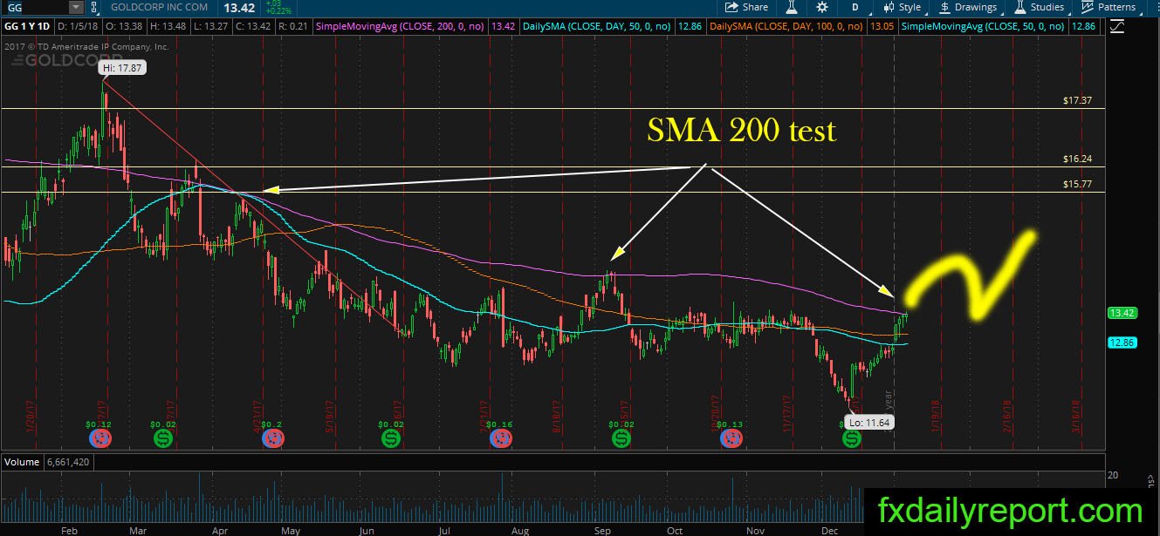Open chart settings gear icon

point(822,7)
